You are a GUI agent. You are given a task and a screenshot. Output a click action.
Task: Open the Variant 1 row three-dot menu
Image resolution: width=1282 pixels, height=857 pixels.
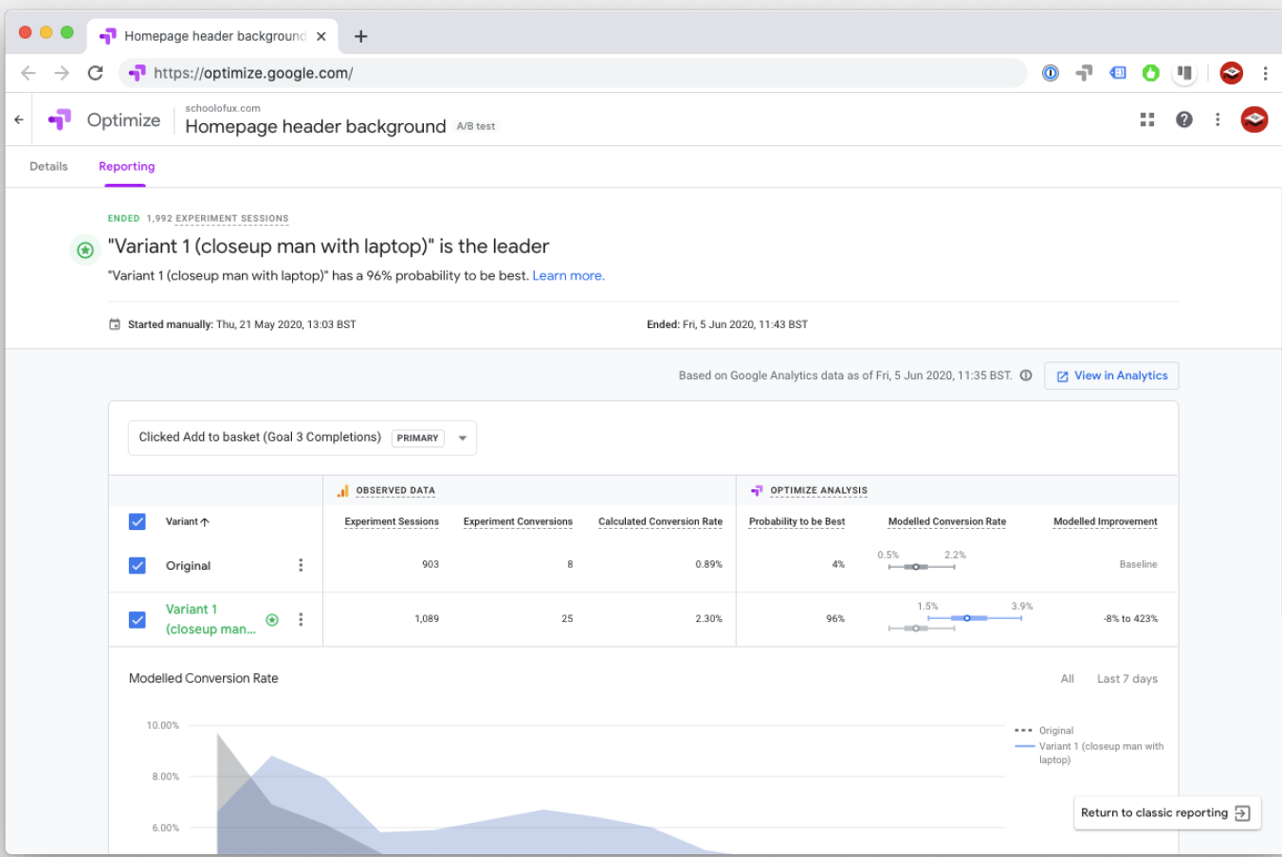pyautogui.click(x=301, y=619)
